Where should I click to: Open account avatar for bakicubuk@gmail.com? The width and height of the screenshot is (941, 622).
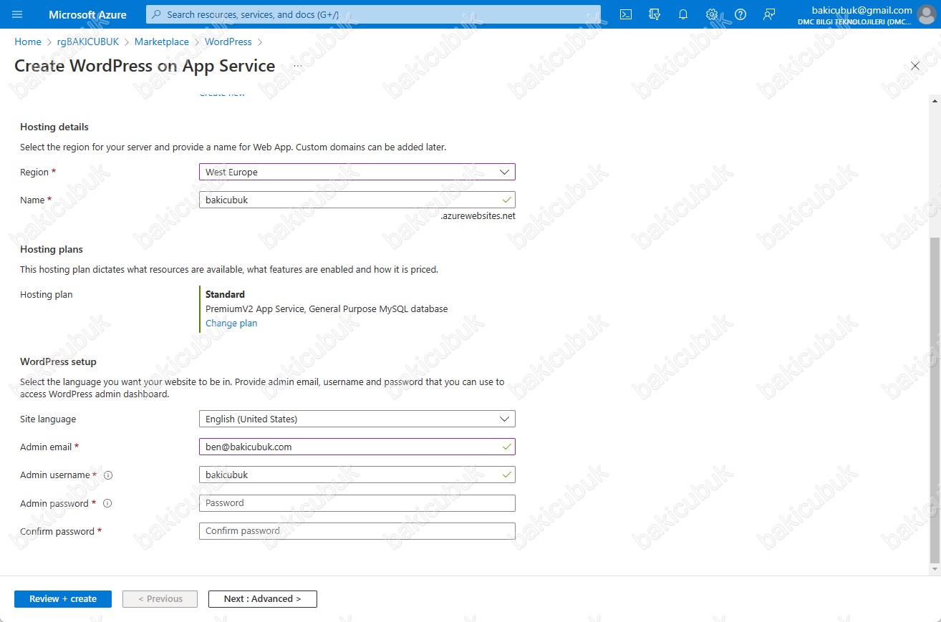pos(926,14)
